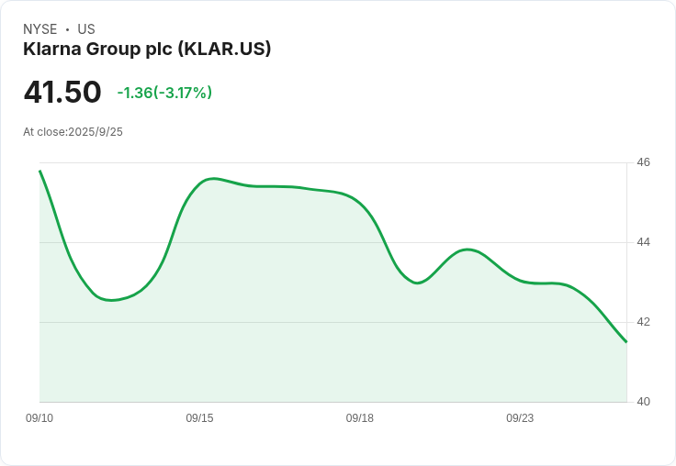The height and width of the screenshot is (466, 676).
Task: Click the 09/15 date label on x-axis
Action: (199, 418)
